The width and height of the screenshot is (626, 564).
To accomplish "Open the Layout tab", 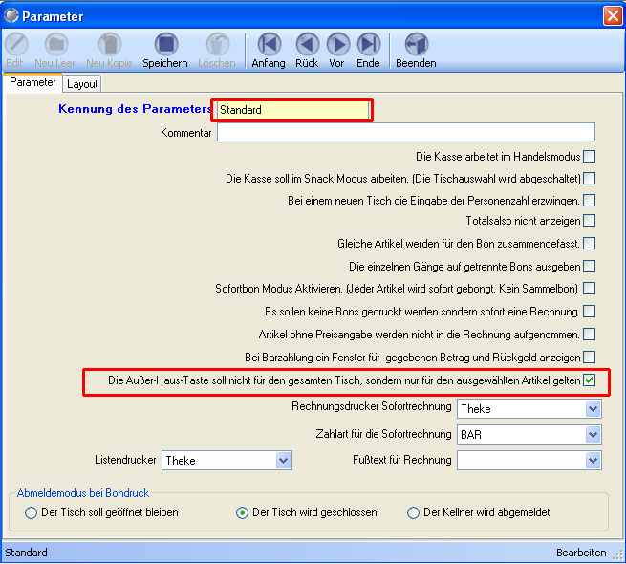I will click(x=82, y=84).
